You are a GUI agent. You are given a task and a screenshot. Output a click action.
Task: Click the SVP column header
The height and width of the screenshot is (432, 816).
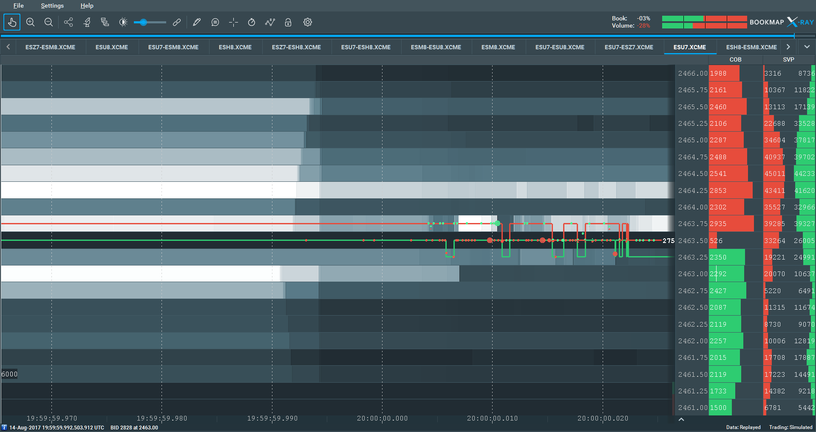(x=788, y=59)
